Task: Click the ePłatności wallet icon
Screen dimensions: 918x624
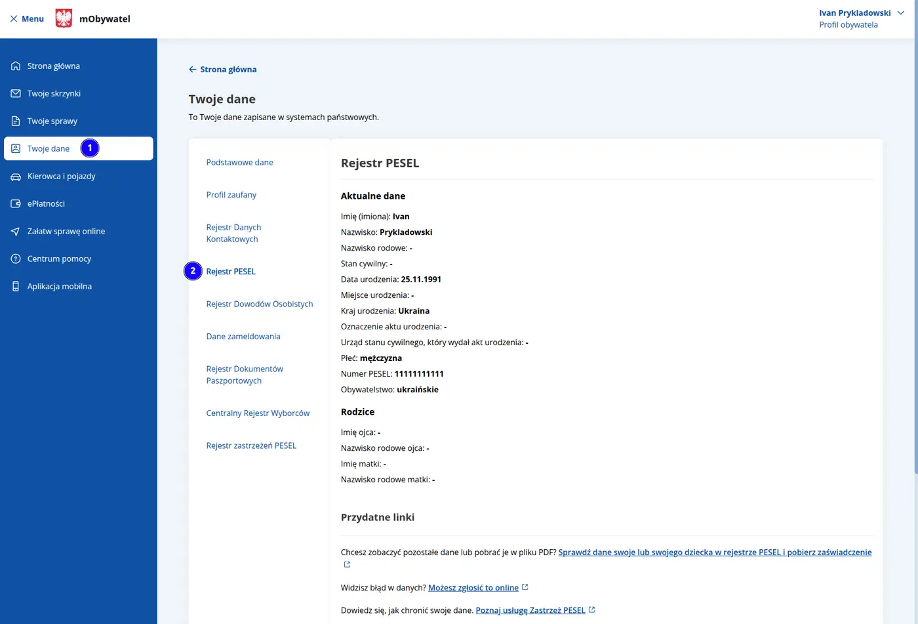Action: (x=16, y=204)
